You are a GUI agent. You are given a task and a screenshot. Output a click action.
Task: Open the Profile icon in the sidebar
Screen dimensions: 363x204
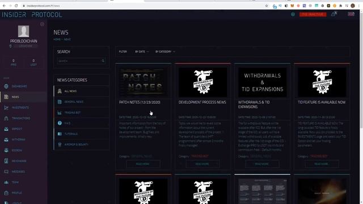tap(6, 193)
